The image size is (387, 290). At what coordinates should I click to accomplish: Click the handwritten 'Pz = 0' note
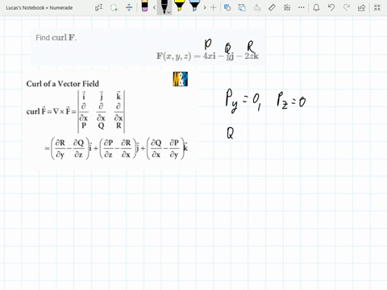point(291,101)
